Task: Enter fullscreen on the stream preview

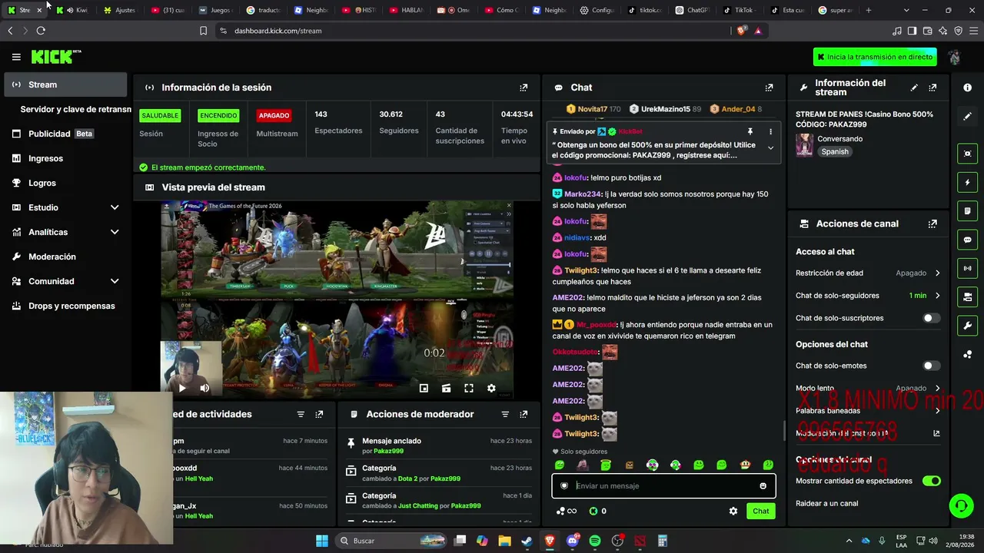Action: pos(469,388)
